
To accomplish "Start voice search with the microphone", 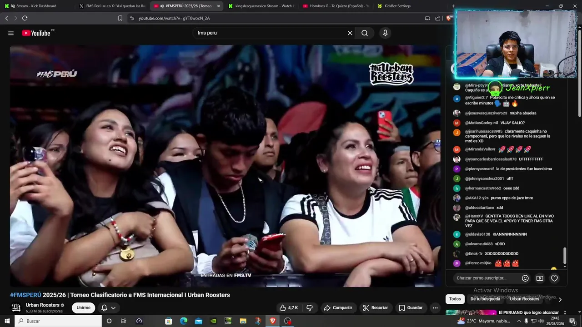I will tap(385, 33).
